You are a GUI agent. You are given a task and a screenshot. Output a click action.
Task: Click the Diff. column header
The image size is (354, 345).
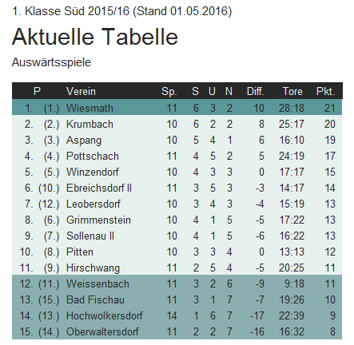[x=256, y=91]
